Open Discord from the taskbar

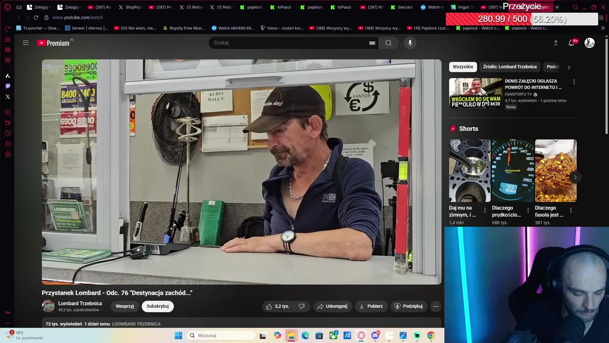tap(375, 335)
